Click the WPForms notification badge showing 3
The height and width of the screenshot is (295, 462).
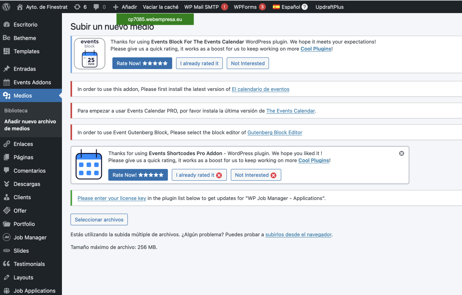(x=262, y=7)
